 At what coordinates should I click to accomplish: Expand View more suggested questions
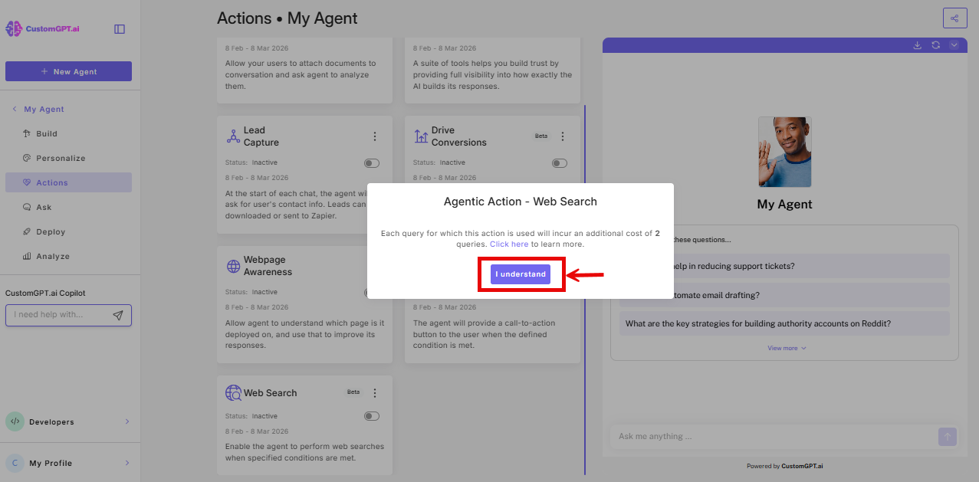tap(786, 348)
